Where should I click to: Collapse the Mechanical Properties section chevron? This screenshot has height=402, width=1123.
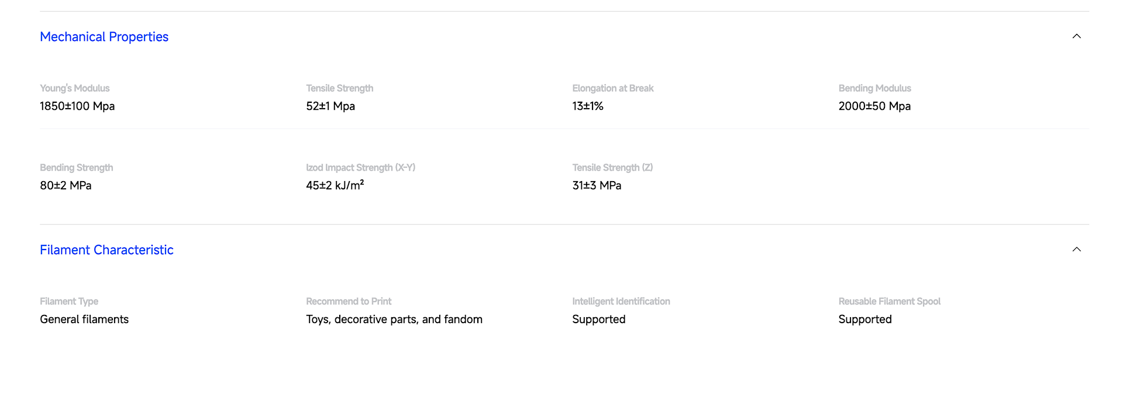tap(1076, 36)
